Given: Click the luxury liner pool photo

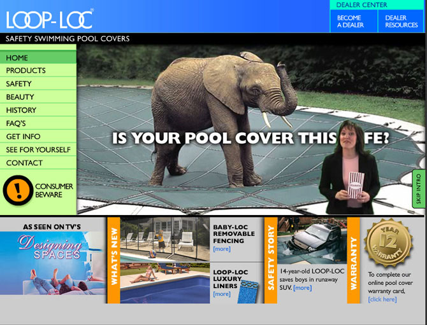Looking at the screenshot, I should [165, 283].
